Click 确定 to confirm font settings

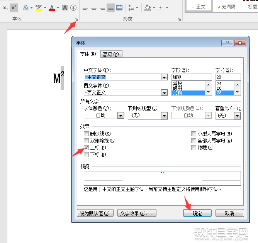click(x=197, y=213)
